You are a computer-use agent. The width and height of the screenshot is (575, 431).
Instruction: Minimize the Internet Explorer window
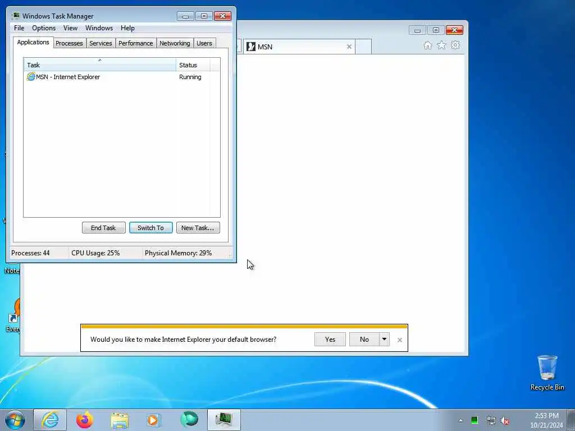pos(417,30)
